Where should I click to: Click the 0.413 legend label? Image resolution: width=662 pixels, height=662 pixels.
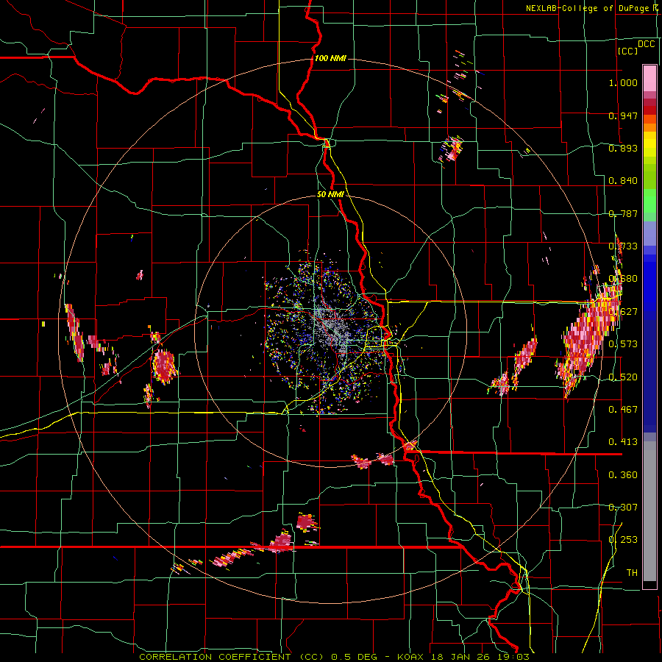point(623,442)
